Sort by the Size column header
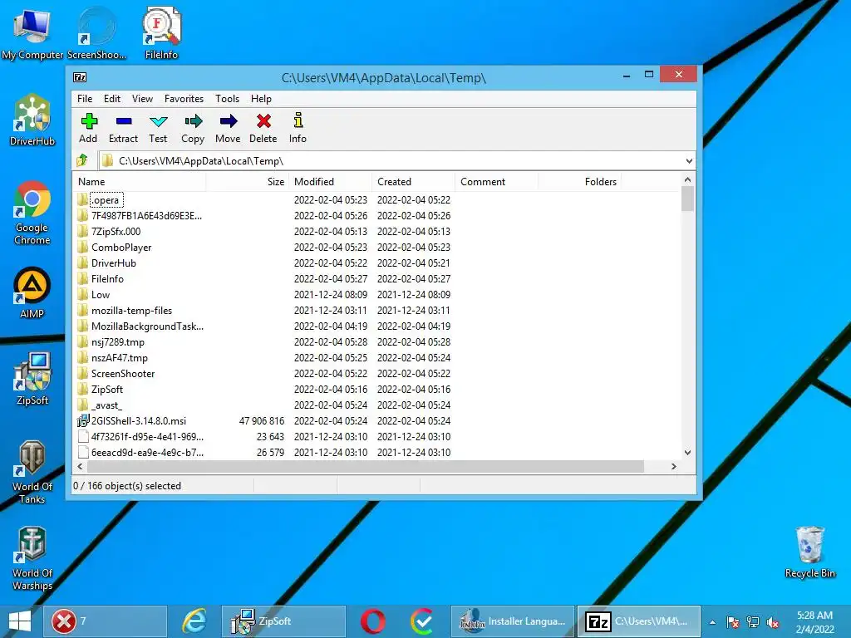Screen dimensions: 851x638 coord(247,182)
